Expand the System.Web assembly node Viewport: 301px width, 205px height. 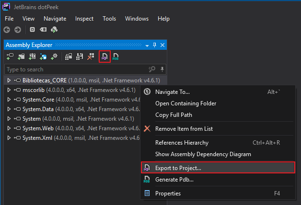click(x=9, y=128)
